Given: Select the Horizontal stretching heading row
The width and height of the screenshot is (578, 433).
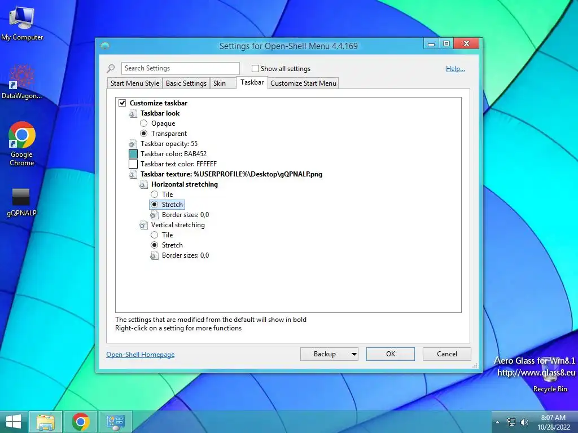Looking at the screenshot, I should click(x=185, y=184).
